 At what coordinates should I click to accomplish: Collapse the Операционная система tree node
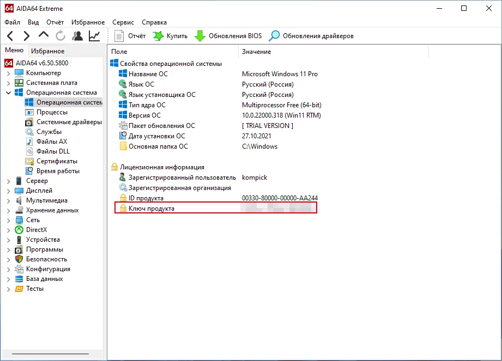[8, 93]
